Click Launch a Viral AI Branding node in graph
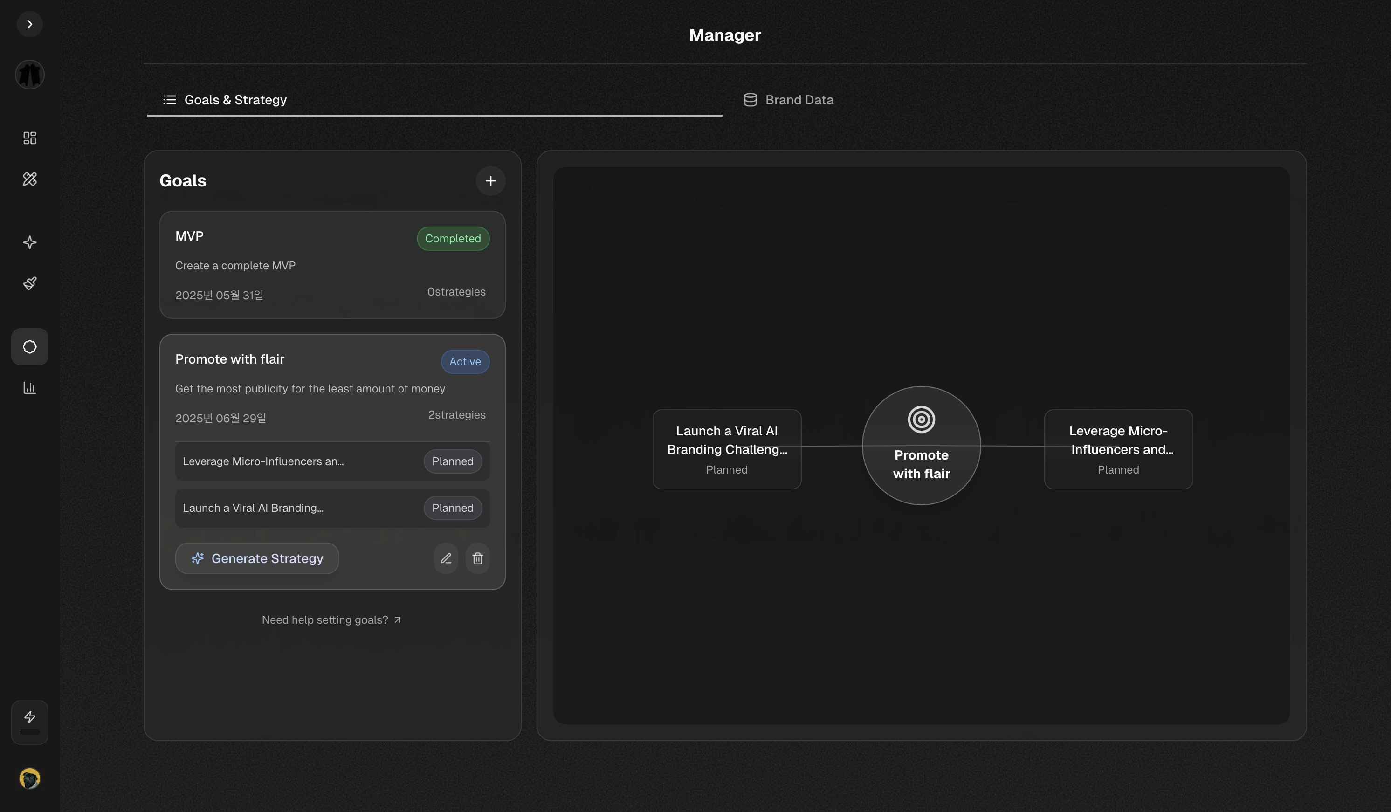1391x812 pixels. click(726, 449)
